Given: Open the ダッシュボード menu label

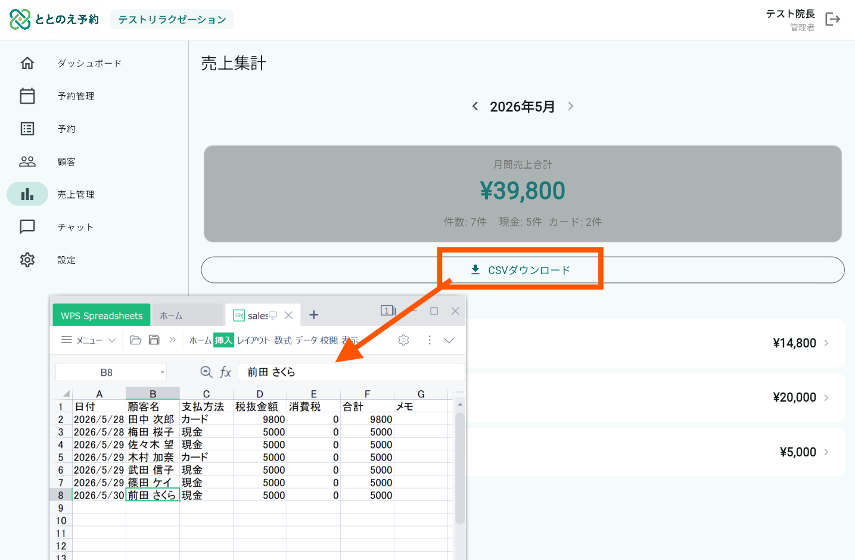Looking at the screenshot, I should click(89, 63).
